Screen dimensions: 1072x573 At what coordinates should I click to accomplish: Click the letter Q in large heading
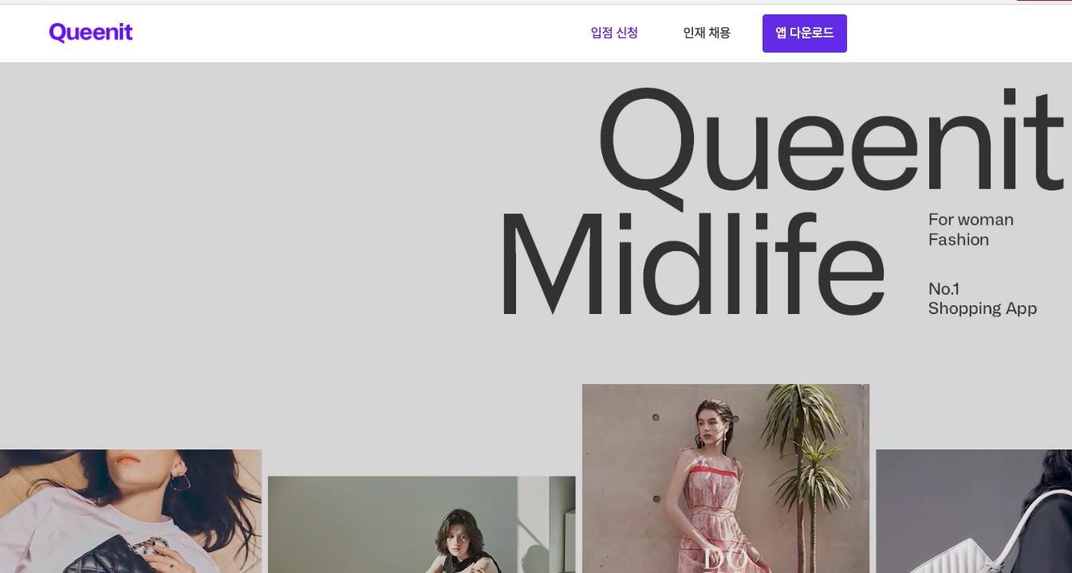pos(648,145)
